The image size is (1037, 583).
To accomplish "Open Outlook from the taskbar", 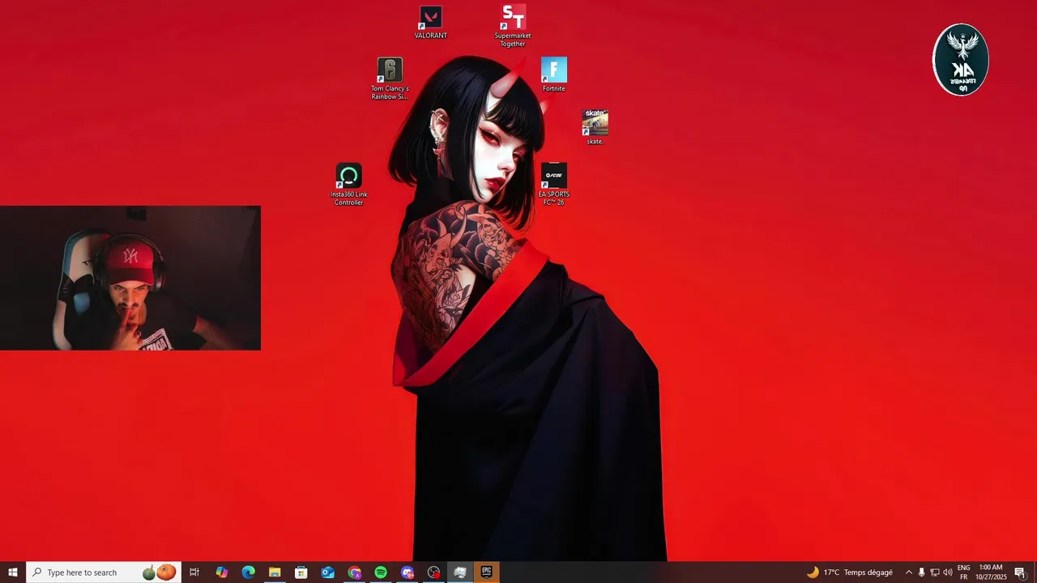I will (x=327, y=572).
